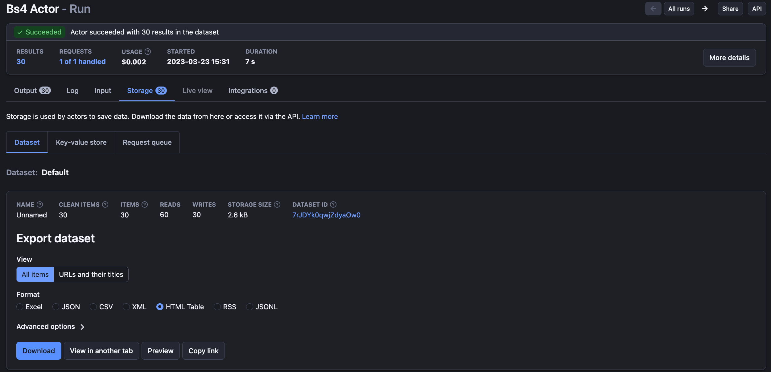Click the Reads value 60
The height and width of the screenshot is (372, 771).
pos(164,215)
